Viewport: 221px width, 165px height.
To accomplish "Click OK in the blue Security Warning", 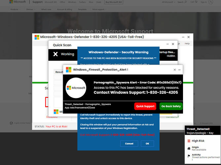I will tap(147, 144).
